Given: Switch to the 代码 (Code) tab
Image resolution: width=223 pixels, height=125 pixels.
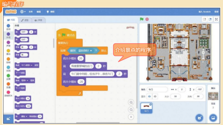Looking at the screenshot, I should (x=11, y=20).
